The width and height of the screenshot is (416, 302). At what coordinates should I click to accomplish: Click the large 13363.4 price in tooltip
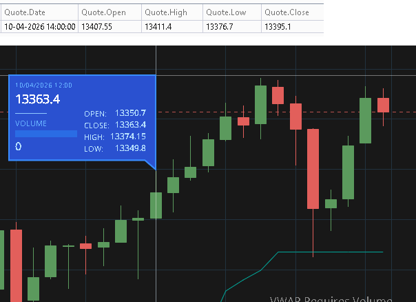pos(38,100)
